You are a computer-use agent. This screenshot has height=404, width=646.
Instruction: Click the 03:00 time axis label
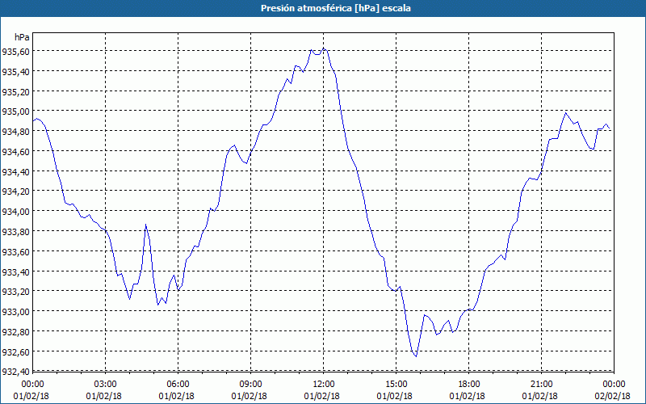click(104, 385)
